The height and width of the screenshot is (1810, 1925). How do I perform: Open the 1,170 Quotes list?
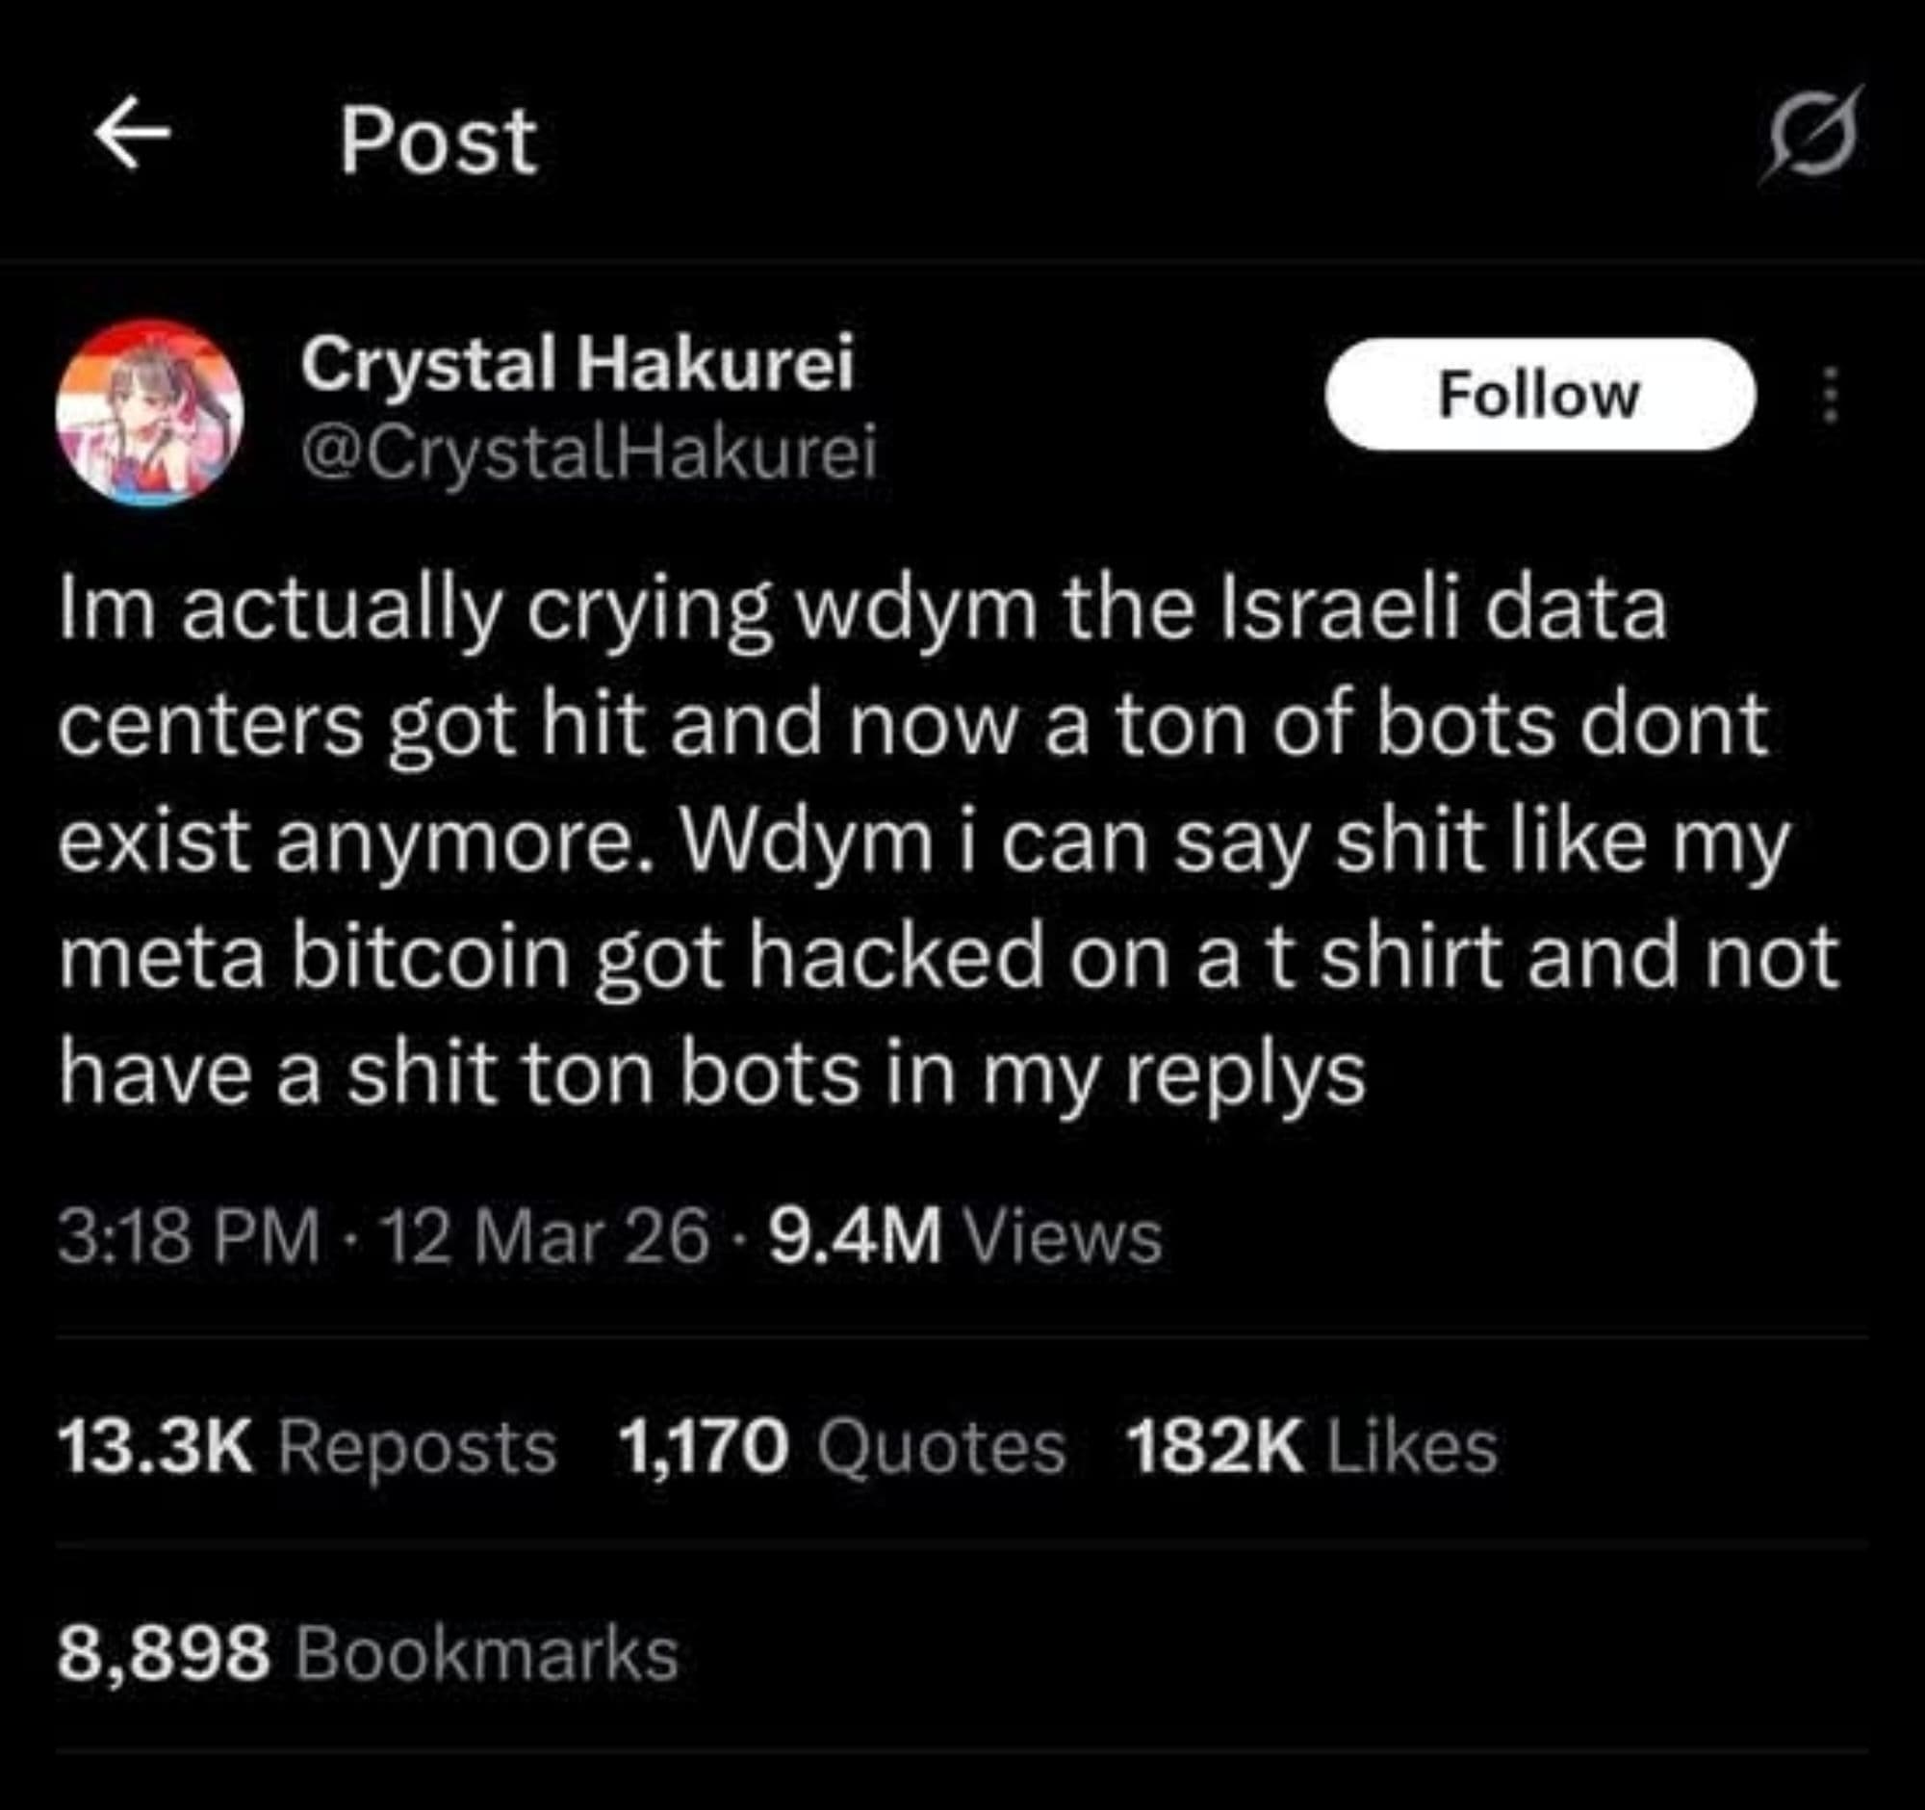[x=840, y=1448]
